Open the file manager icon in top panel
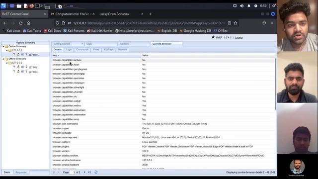The height and width of the screenshot is (179, 318). (x=19, y=6)
